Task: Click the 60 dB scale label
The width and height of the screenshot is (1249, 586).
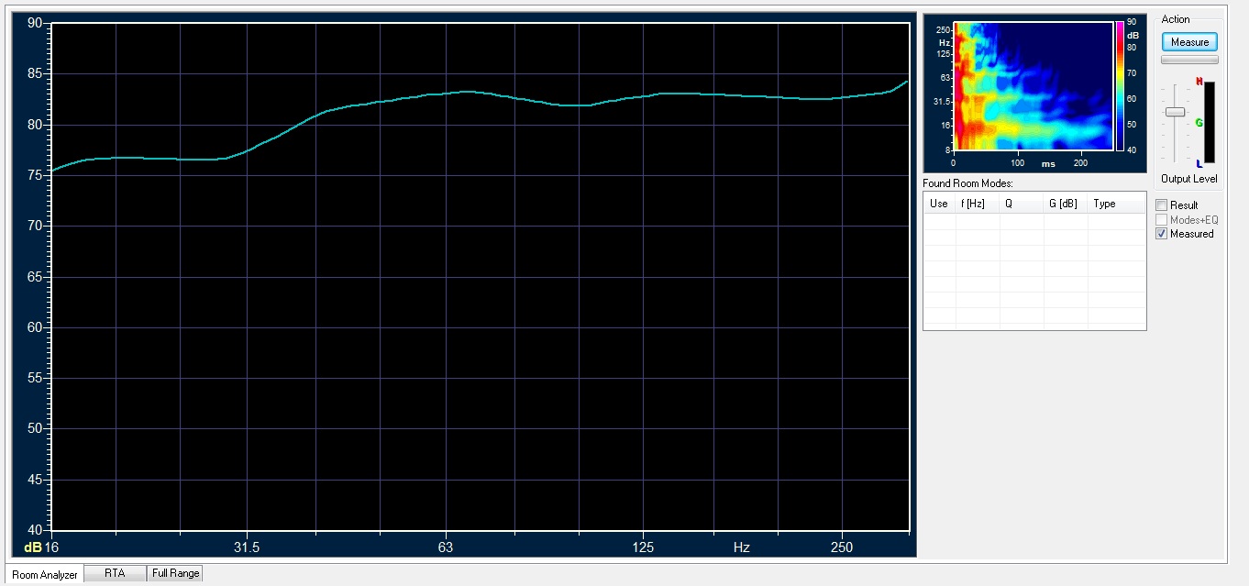Action: pos(35,327)
